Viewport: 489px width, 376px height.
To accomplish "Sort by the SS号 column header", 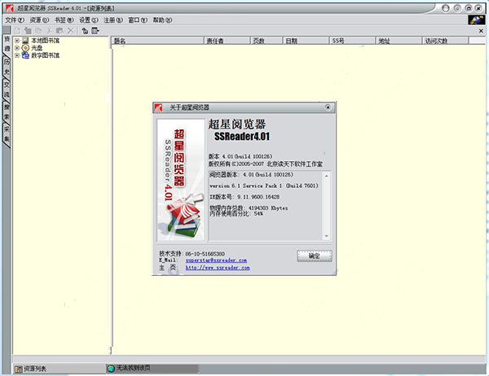I will tap(352, 41).
